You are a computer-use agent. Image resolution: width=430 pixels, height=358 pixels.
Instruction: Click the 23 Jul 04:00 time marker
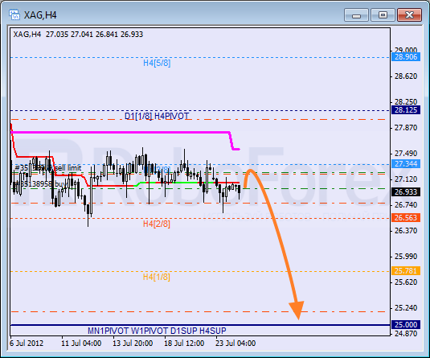point(235,344)
